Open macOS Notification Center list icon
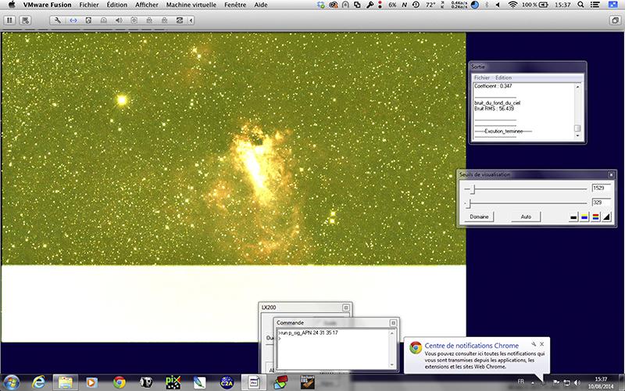The image size is (625, 391). tap(595, 5)
